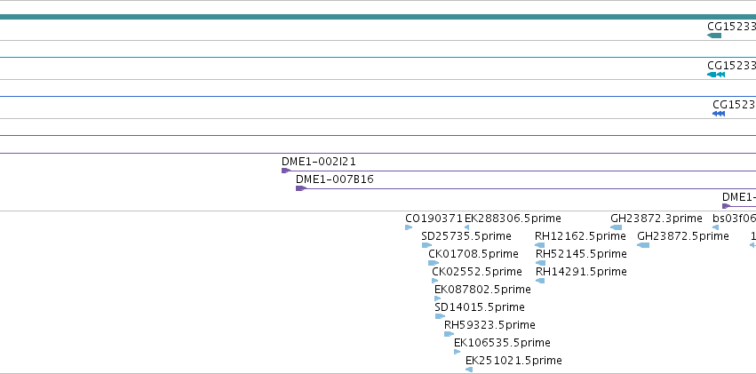
Task: Select the RH14291.5prime EST arrow
Action: 540,281
